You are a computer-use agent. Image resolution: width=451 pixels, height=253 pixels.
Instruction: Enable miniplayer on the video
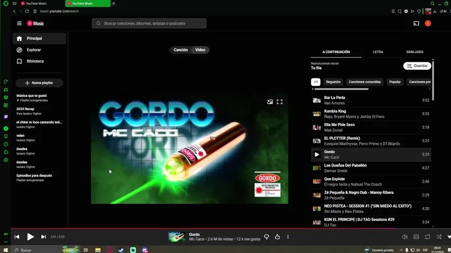click(x=270, y=102)
